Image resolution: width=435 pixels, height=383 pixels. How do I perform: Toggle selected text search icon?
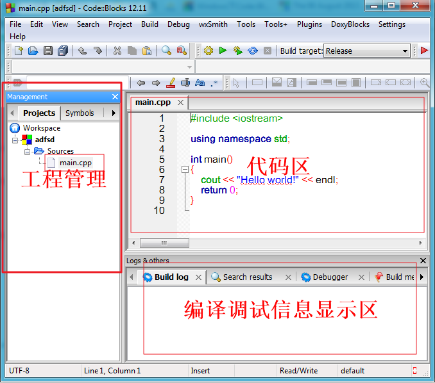pyautogui.click(x=185, y=83)
